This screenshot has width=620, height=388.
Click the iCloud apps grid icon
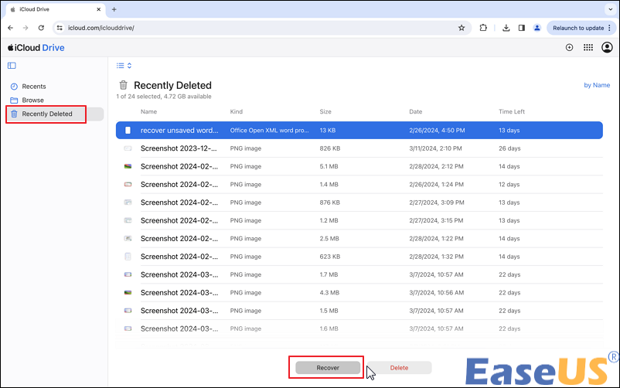tap(588, 47)
